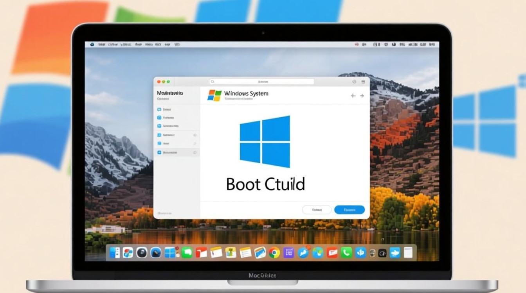Toggle the control beside the fourth sidebar item

coord(195,135)
